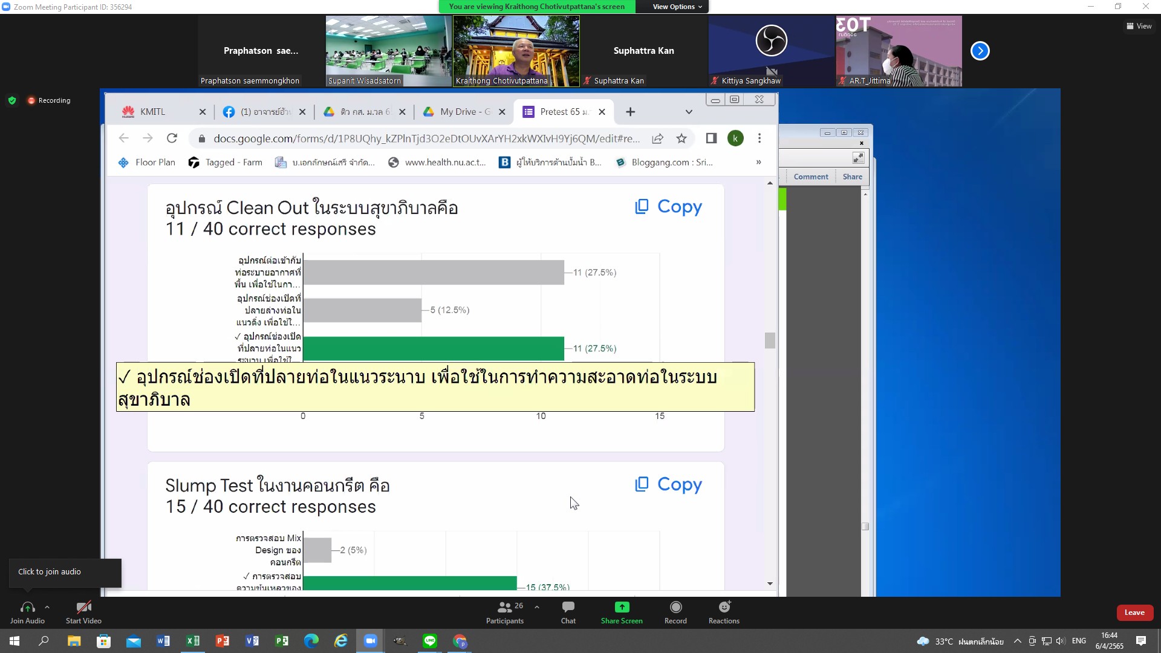Open ENG language selector in tray
This screenshot has width=1161, height=653.
[x=1079, y=641]
